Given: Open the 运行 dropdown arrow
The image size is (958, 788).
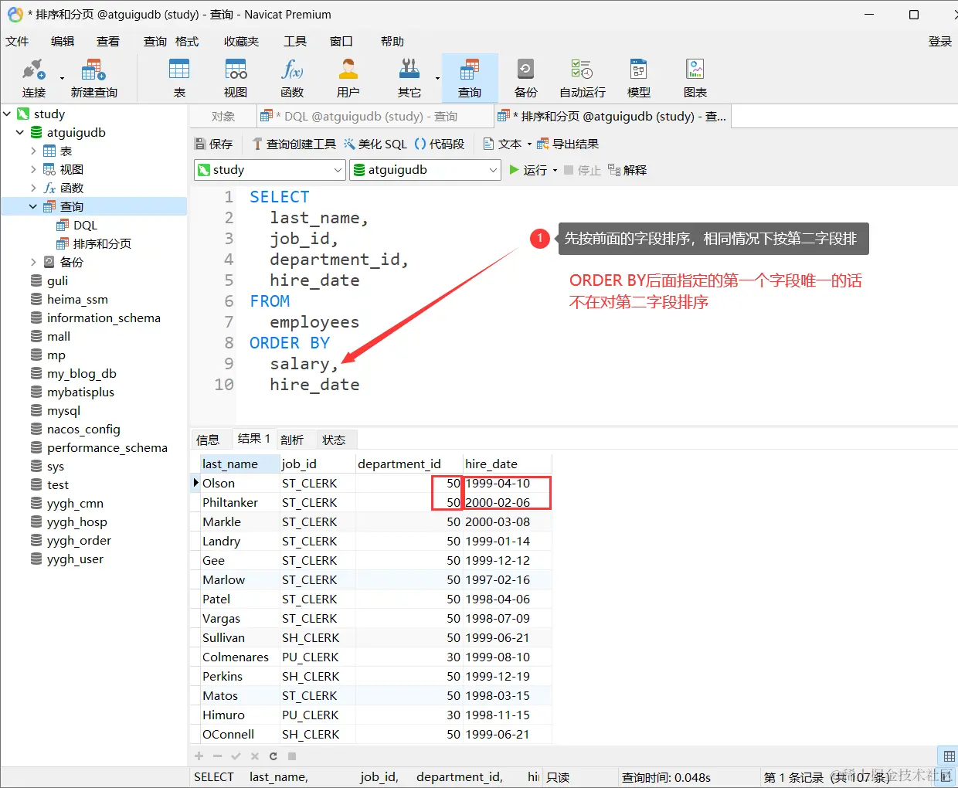Looking at the screenshot, I should 555,171.
